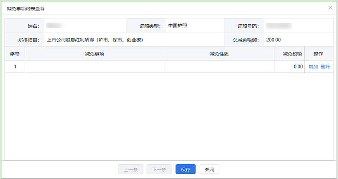The image size is (338, 179).
Task: Click the 证照类型 value 中国护照
Action: [x=178, y=26]
